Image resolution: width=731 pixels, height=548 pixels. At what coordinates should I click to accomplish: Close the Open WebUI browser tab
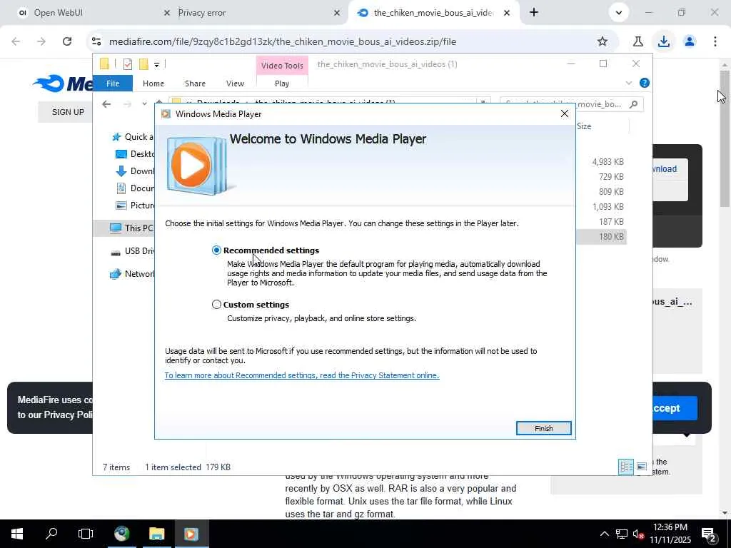click(167, 13)
